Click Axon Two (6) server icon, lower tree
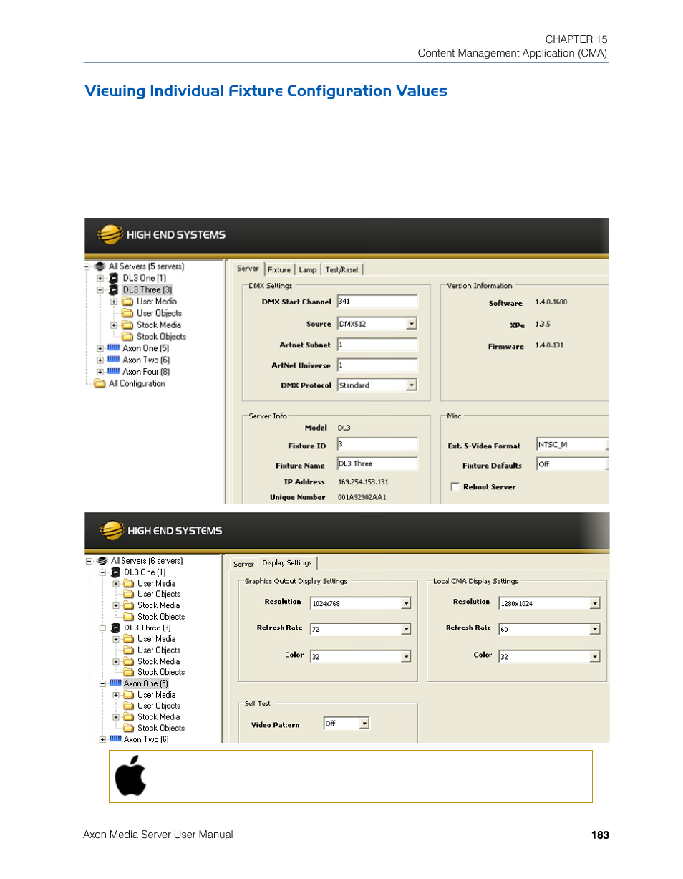 click(x=115, y=739)
